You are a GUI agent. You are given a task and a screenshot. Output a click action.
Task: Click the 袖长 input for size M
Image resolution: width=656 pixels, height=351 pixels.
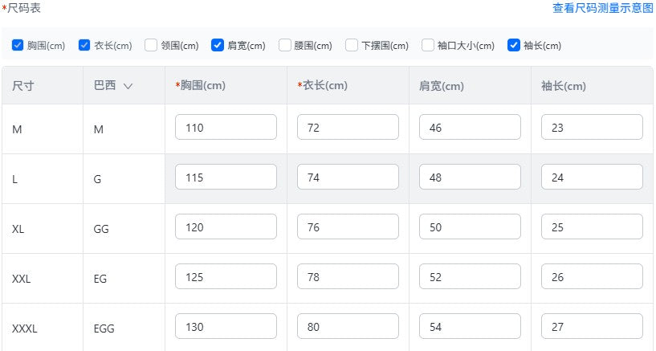point(592,127)
